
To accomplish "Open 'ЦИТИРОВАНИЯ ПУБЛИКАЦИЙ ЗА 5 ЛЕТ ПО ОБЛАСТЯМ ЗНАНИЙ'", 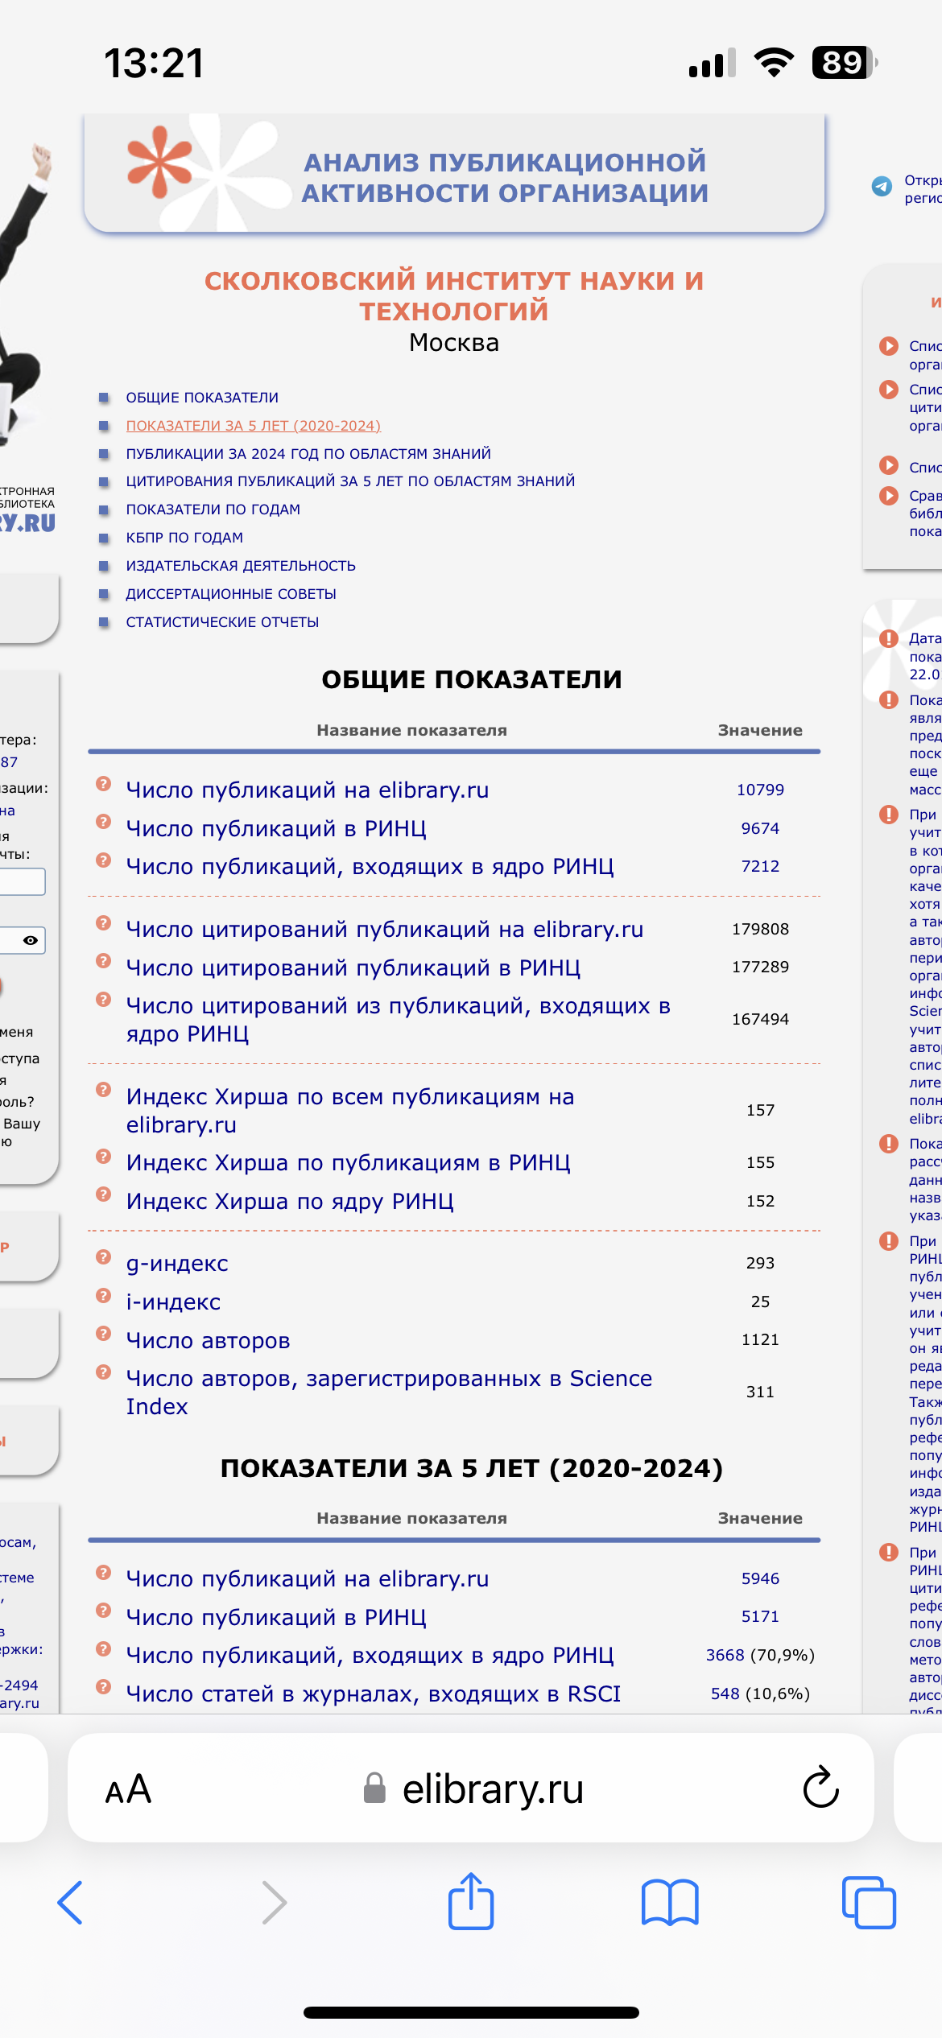I will tap(350, 481).
